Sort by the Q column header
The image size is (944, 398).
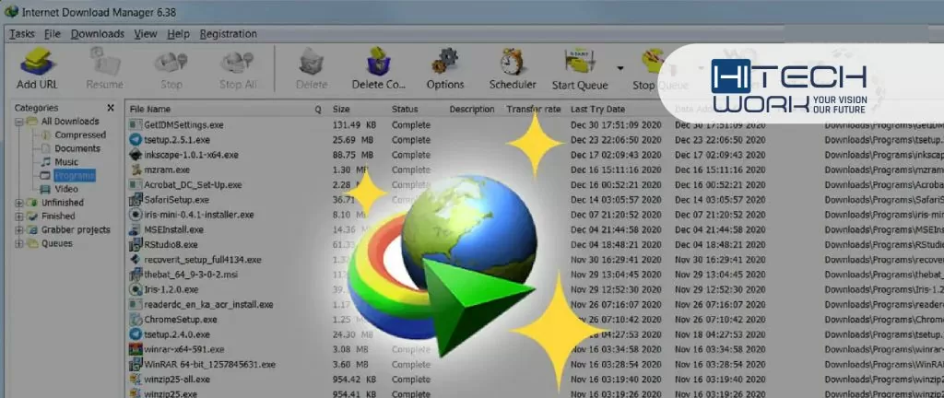tap(318, 109)
